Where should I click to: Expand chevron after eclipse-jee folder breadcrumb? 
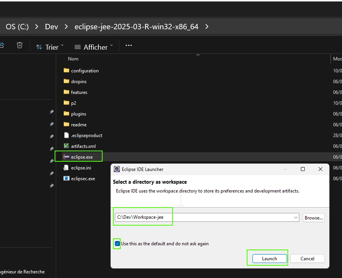pos(207,27)
